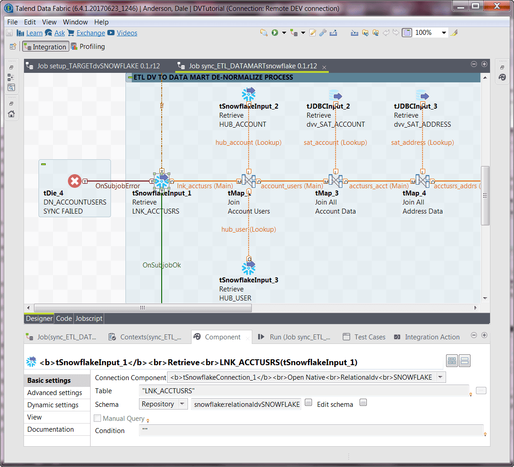The width and height of the screenshot is (514, 467).
Task: Toggle the Manual Query checkbox
Action: pyautogui.click(x=97, y=418)
